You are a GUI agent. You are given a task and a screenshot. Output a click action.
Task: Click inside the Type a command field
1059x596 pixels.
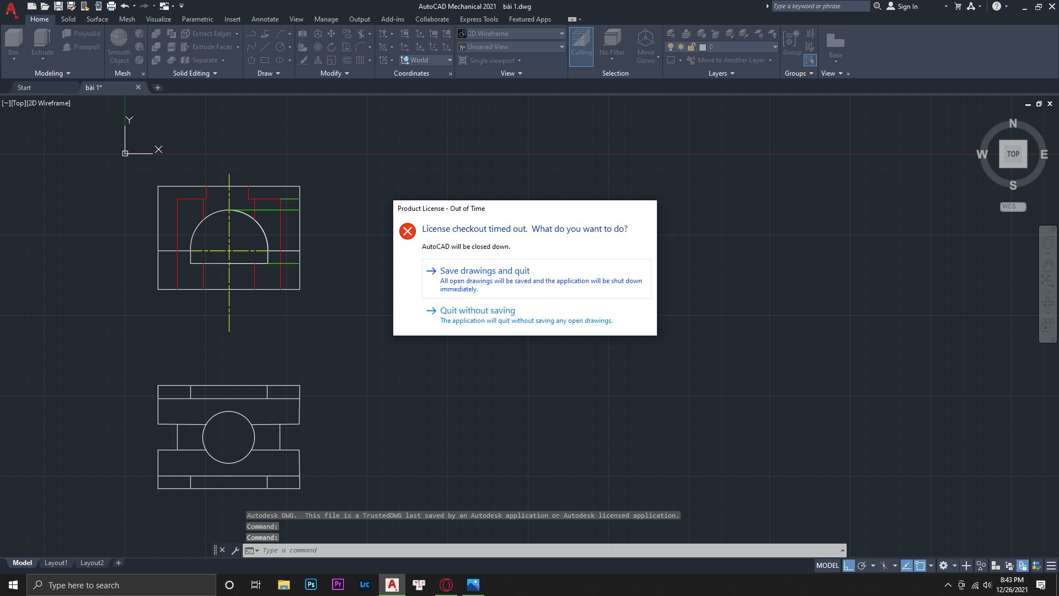(386, 550)
